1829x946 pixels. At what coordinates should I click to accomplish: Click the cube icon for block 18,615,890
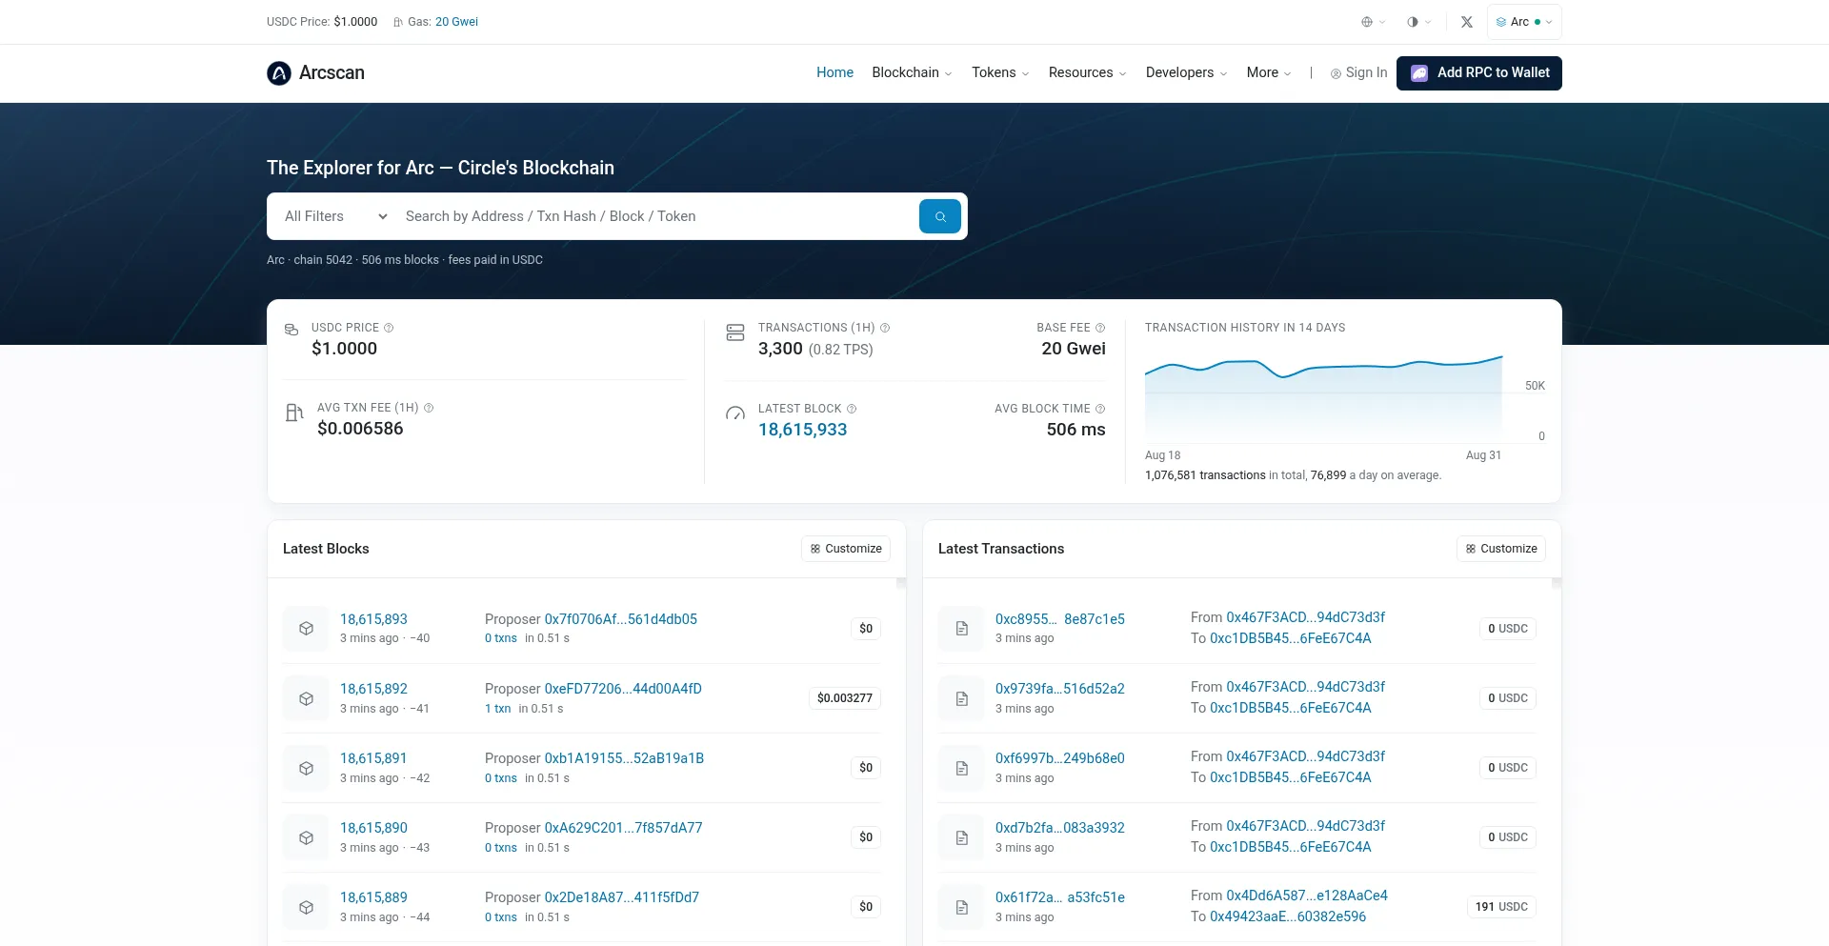click(306, 837)
